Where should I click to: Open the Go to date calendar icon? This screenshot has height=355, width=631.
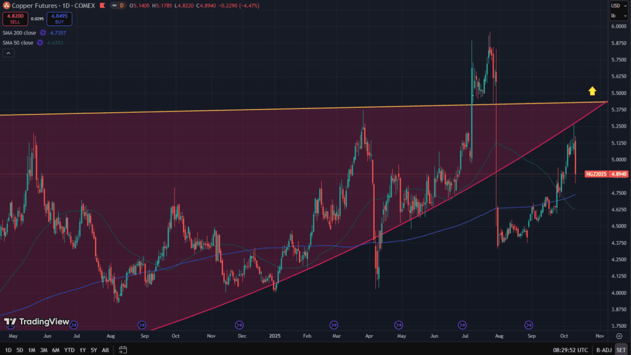point(123,350)
